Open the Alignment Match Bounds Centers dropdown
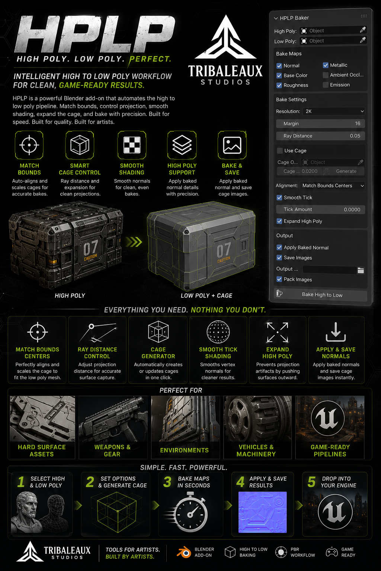 click(x=332, y=186)
